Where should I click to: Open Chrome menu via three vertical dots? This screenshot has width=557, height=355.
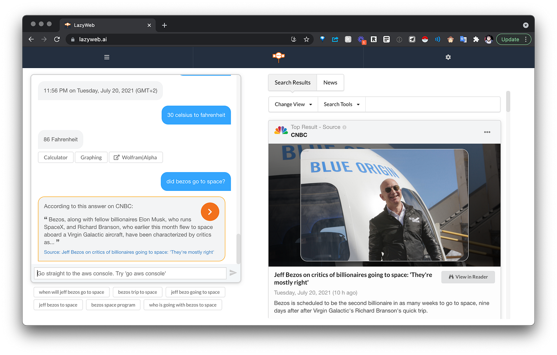[x=526, y=39]
